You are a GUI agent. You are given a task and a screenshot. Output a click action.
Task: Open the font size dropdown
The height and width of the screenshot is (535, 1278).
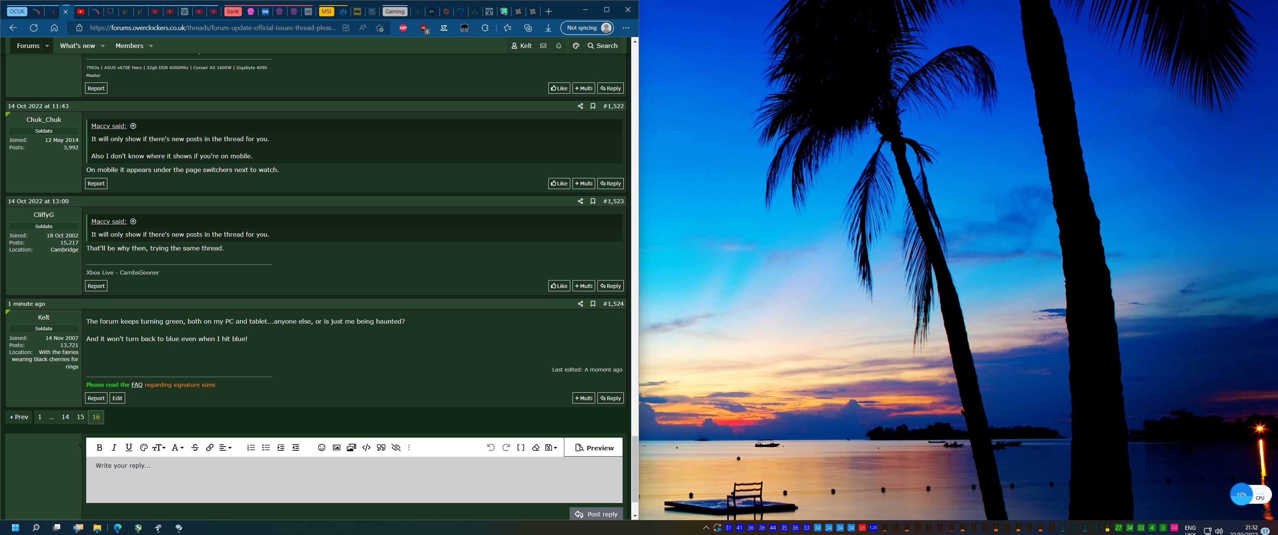[159, 448]
